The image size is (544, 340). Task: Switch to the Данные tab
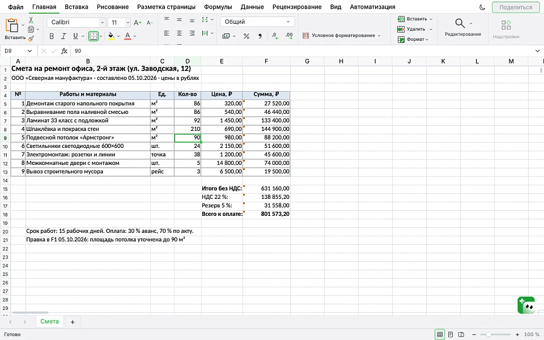[252, 7]
